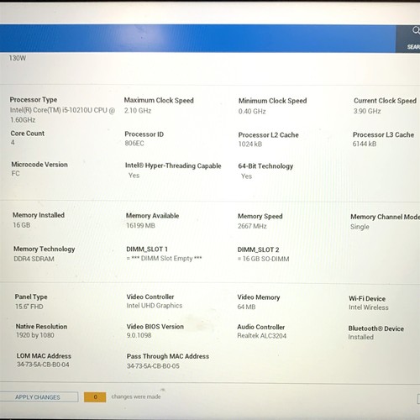Click the Video Memory value '64 MB'

coord(246,307)
